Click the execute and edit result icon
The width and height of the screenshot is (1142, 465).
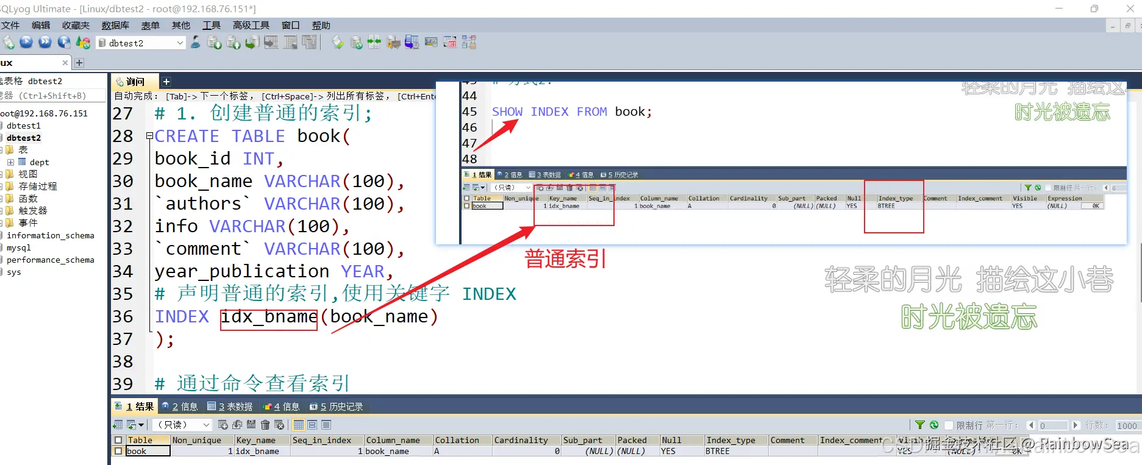[x=64, y=42]
